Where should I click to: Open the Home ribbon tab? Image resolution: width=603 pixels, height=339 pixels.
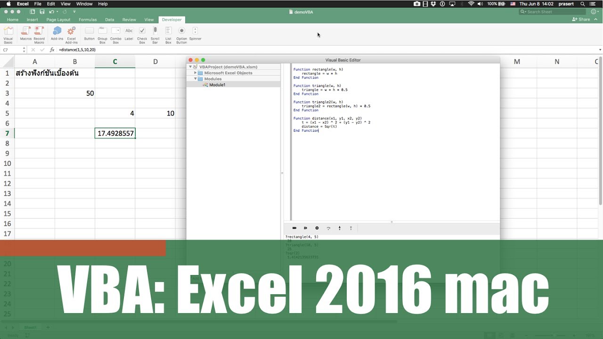tap(13, 20)
